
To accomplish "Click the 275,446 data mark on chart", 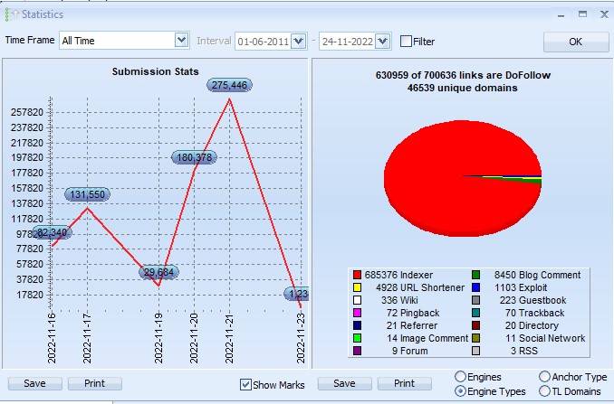I will pos(229,85).
